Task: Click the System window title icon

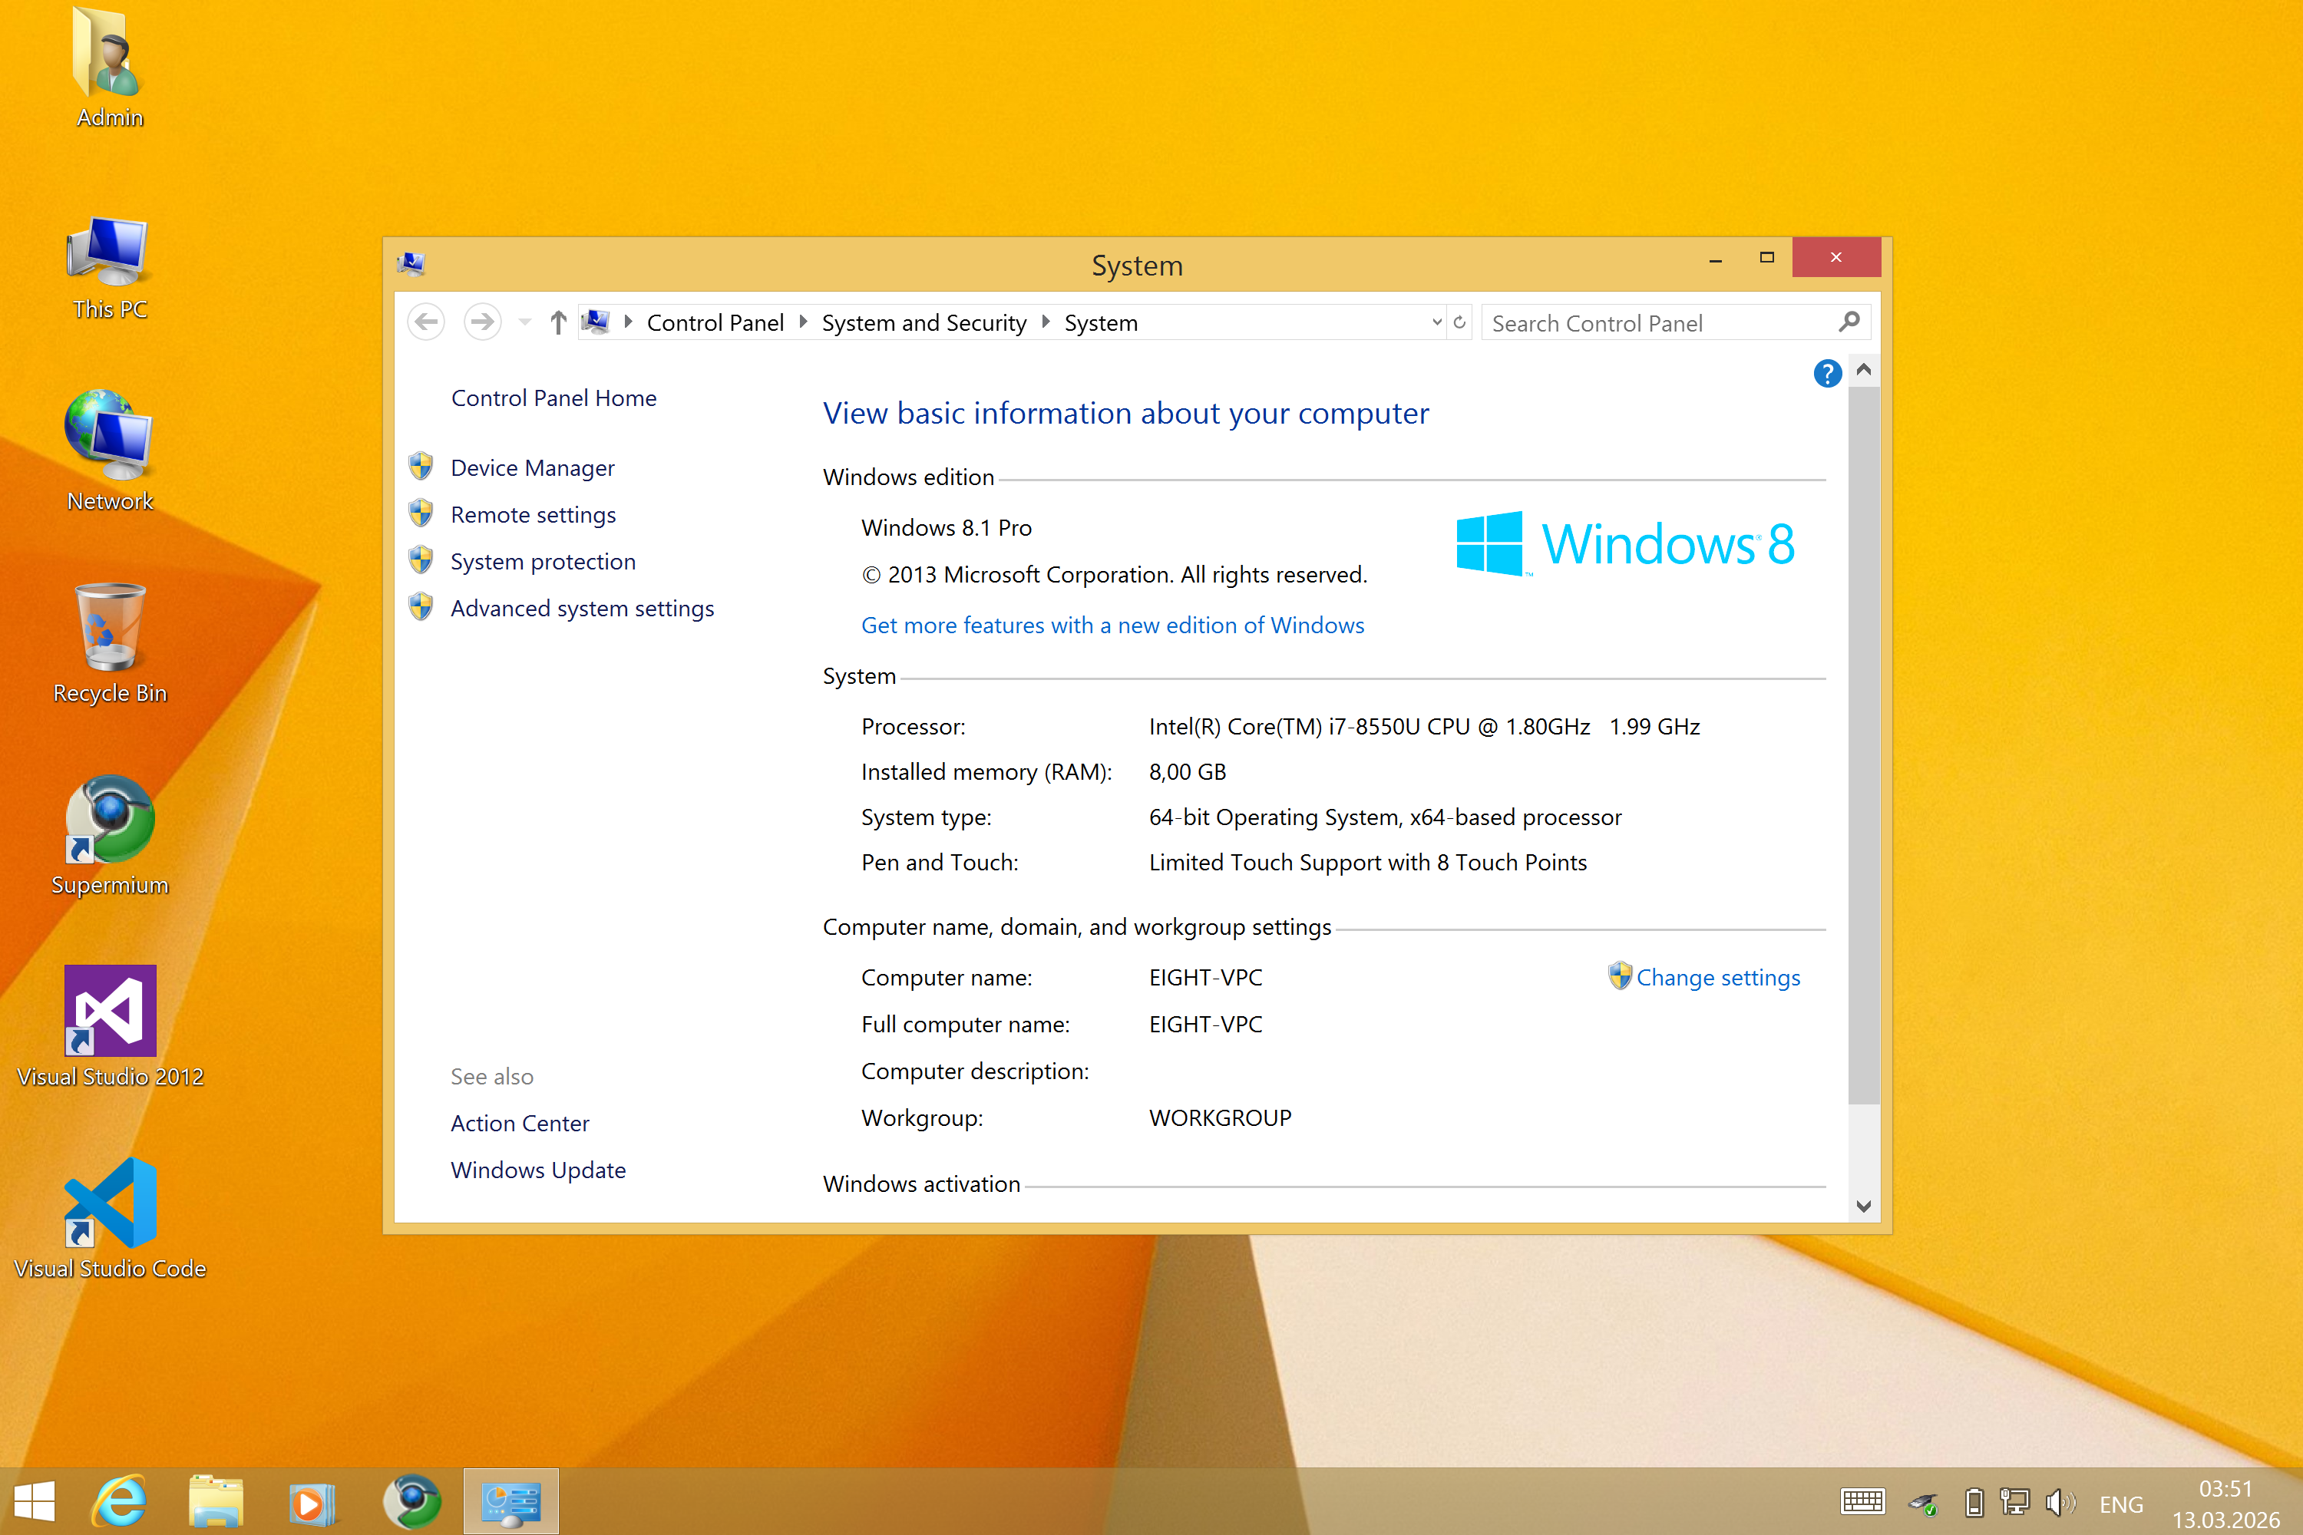Action: (x=411, y=263)
